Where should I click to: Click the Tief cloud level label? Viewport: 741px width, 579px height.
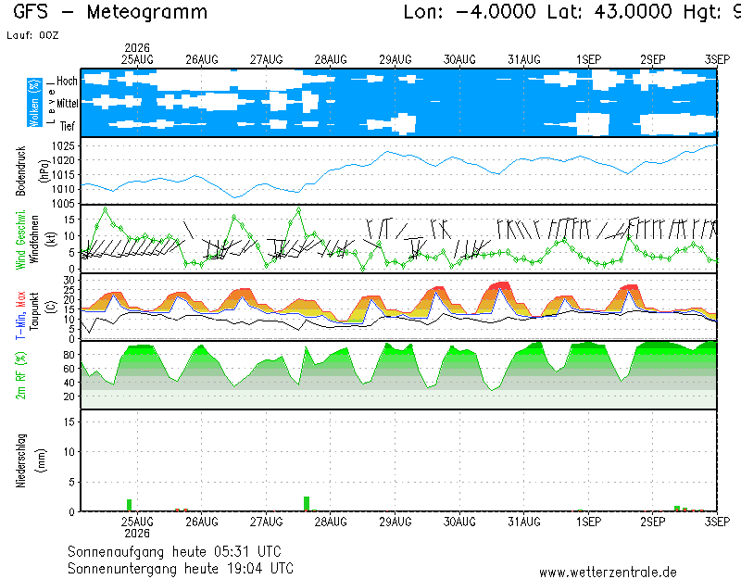[67, 126]
